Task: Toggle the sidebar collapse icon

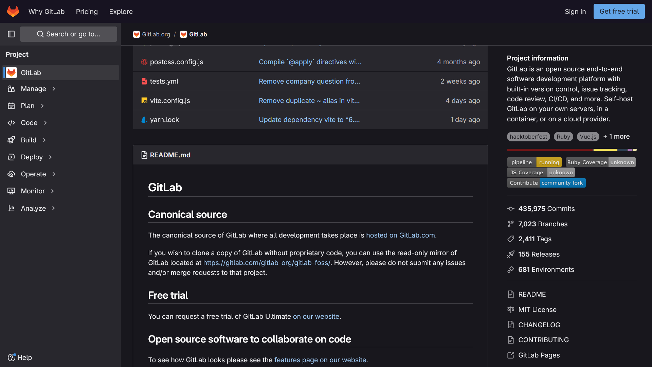Action: [11, 34]
